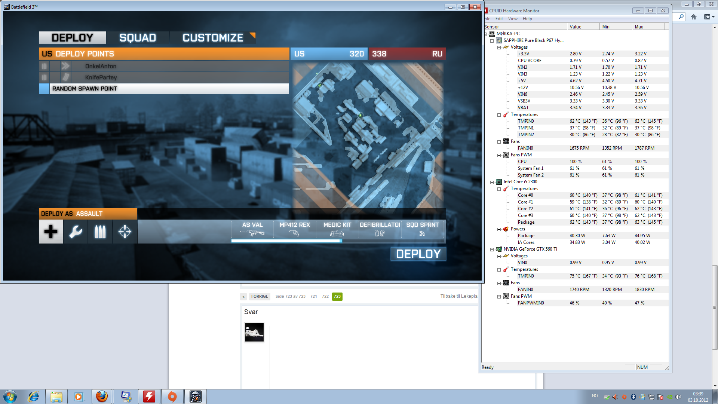Viewport: 718px width, 404px height.
Task: Collapse the motherboard Voltages group
Action: point(499,47)
